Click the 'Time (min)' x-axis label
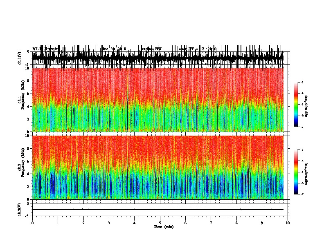Image resolution: width=324 pixels, height=250 pixels. 164,227
